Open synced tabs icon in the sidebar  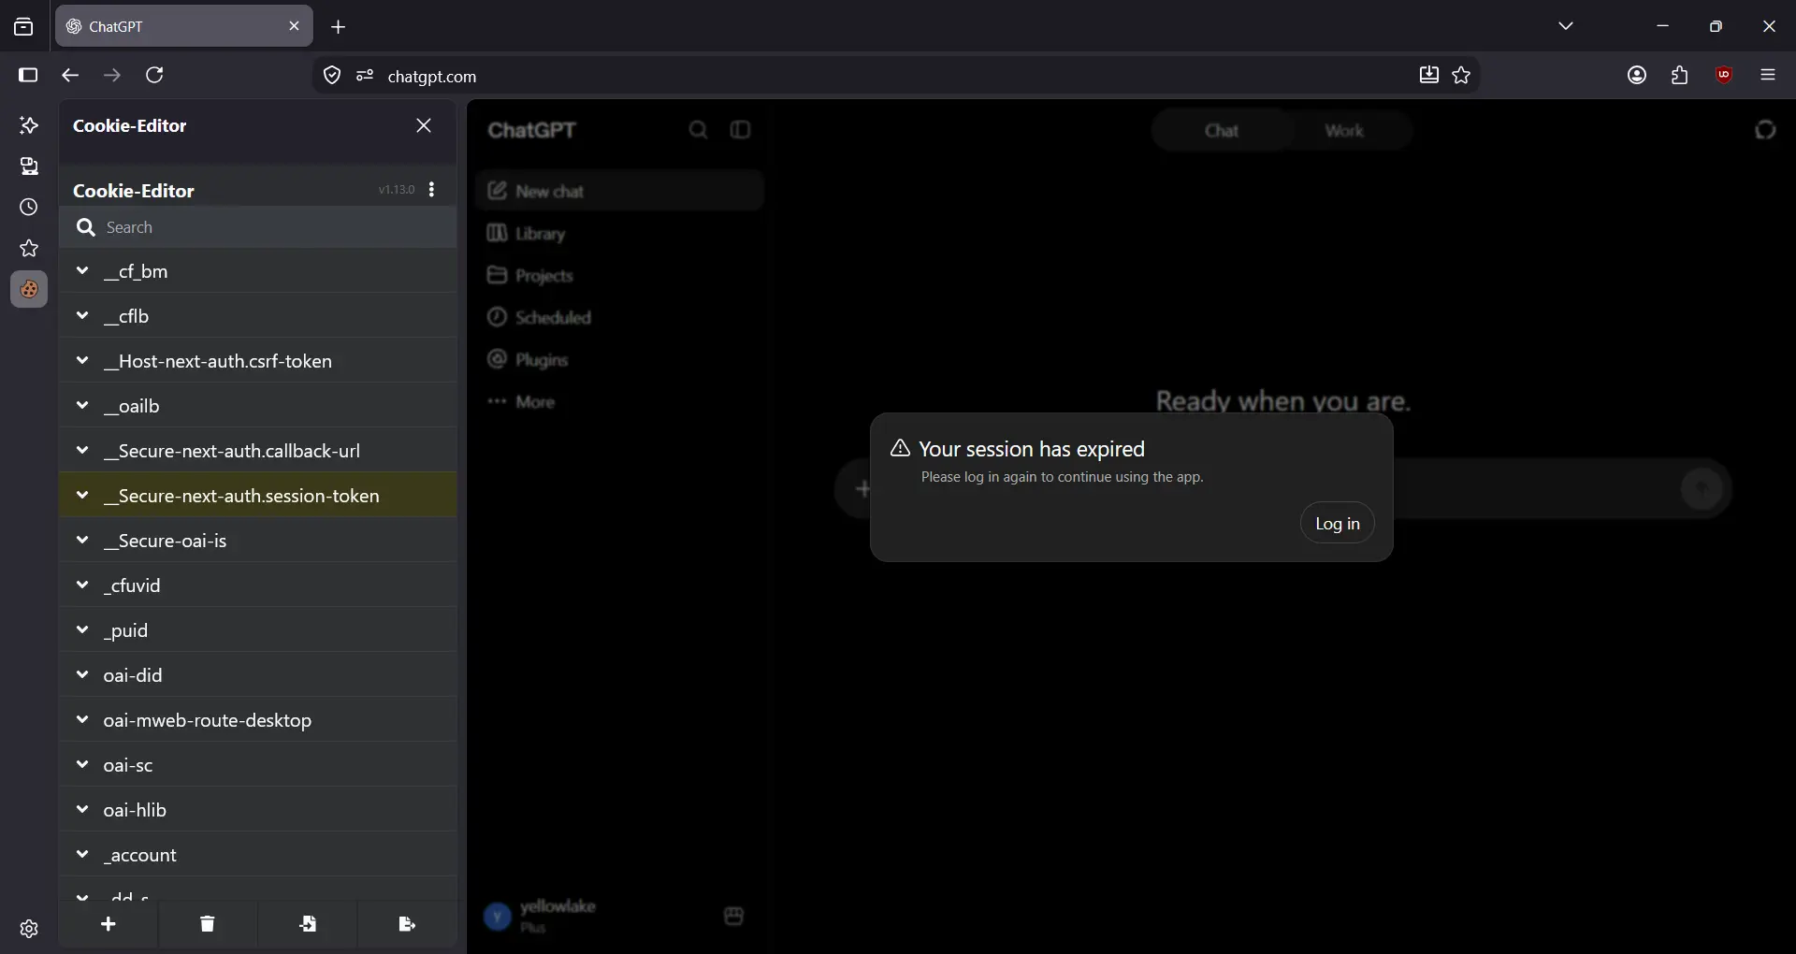click(x=29, y=166)
